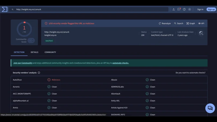Open the Search option in toolbar
This screenshot has height=122, width=217.
click(x=178, y=24)
